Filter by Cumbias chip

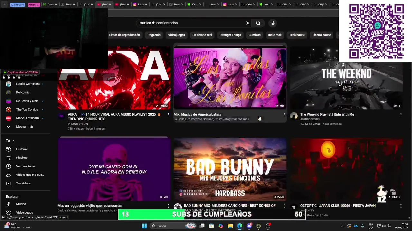click(x=255, y=35)
